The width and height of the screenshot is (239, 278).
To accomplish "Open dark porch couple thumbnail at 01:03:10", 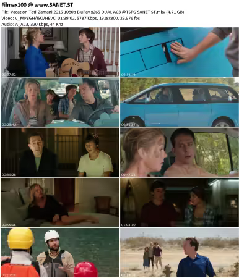I will coord(180,203).
